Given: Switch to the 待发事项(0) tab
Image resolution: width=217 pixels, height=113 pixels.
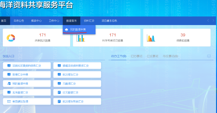Looking at the screenshot, I should tap(170, 56).
